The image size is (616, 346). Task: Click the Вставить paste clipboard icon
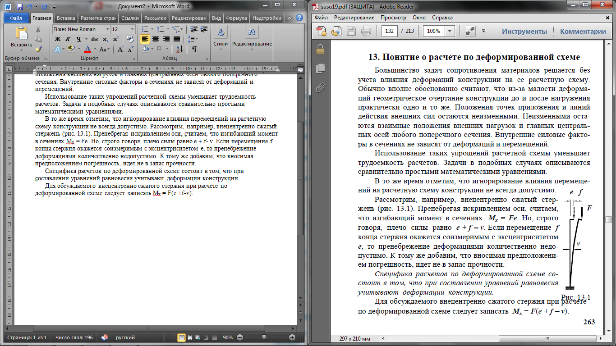22,32
